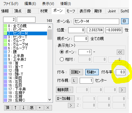Select the ボーン radio button under 表示先
This screenshot has width=132, height=113.
62,52
